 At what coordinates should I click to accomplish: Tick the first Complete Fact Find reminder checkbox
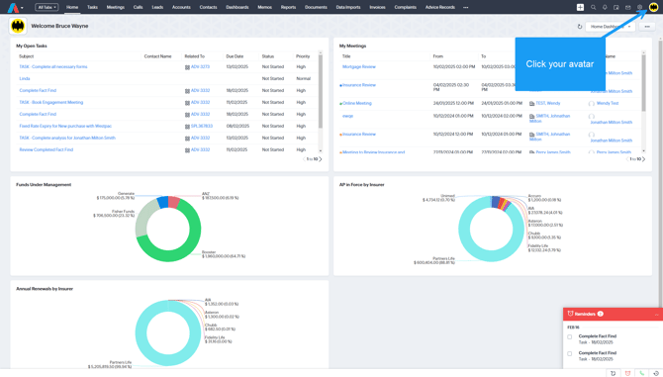coord(570,337)
